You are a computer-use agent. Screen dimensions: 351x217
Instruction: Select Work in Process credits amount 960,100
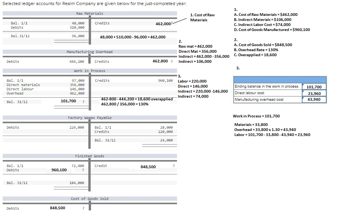coord(165,81)
